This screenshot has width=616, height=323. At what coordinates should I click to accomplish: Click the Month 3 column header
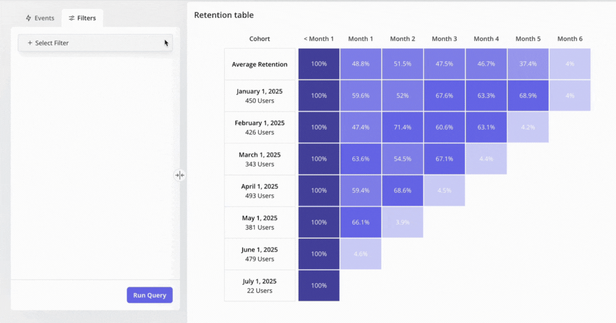444,39
